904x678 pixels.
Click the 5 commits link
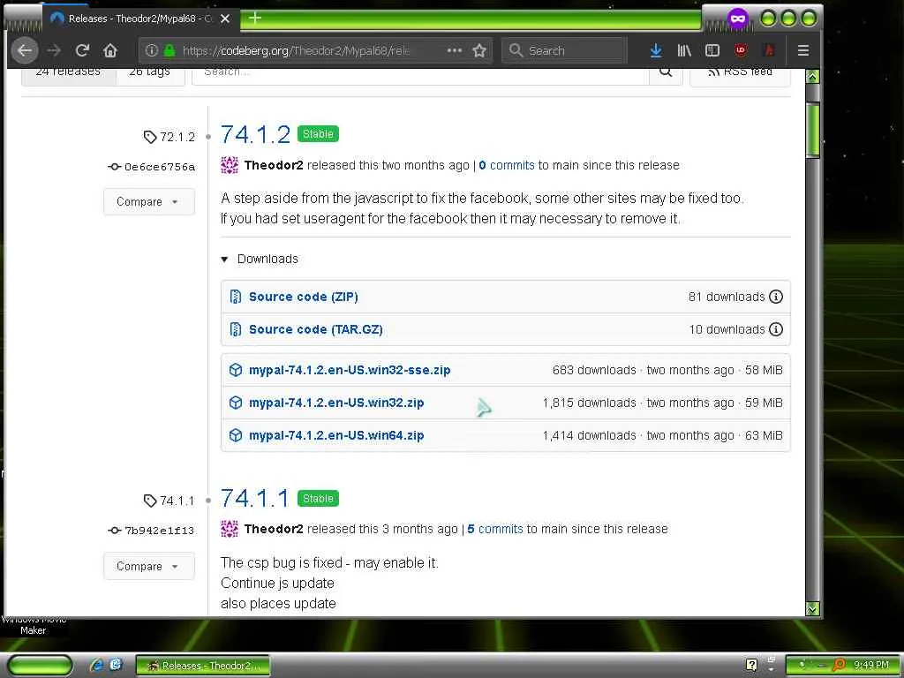[x=494, y=530]
